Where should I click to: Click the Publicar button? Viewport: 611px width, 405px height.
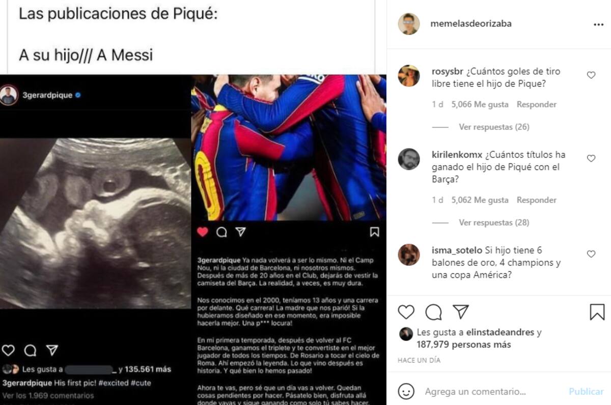pyautogui.click(x=586, y=392)
